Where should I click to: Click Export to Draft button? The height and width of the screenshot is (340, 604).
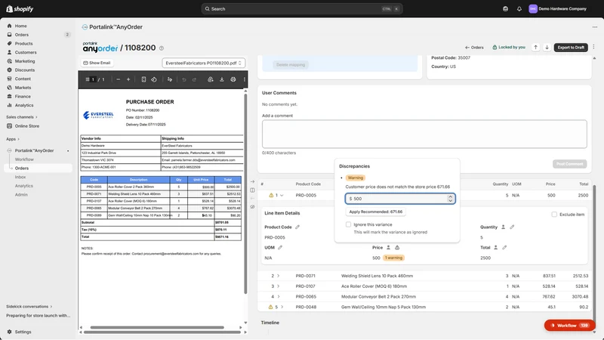pyautogui.click(x=571, y=48)
